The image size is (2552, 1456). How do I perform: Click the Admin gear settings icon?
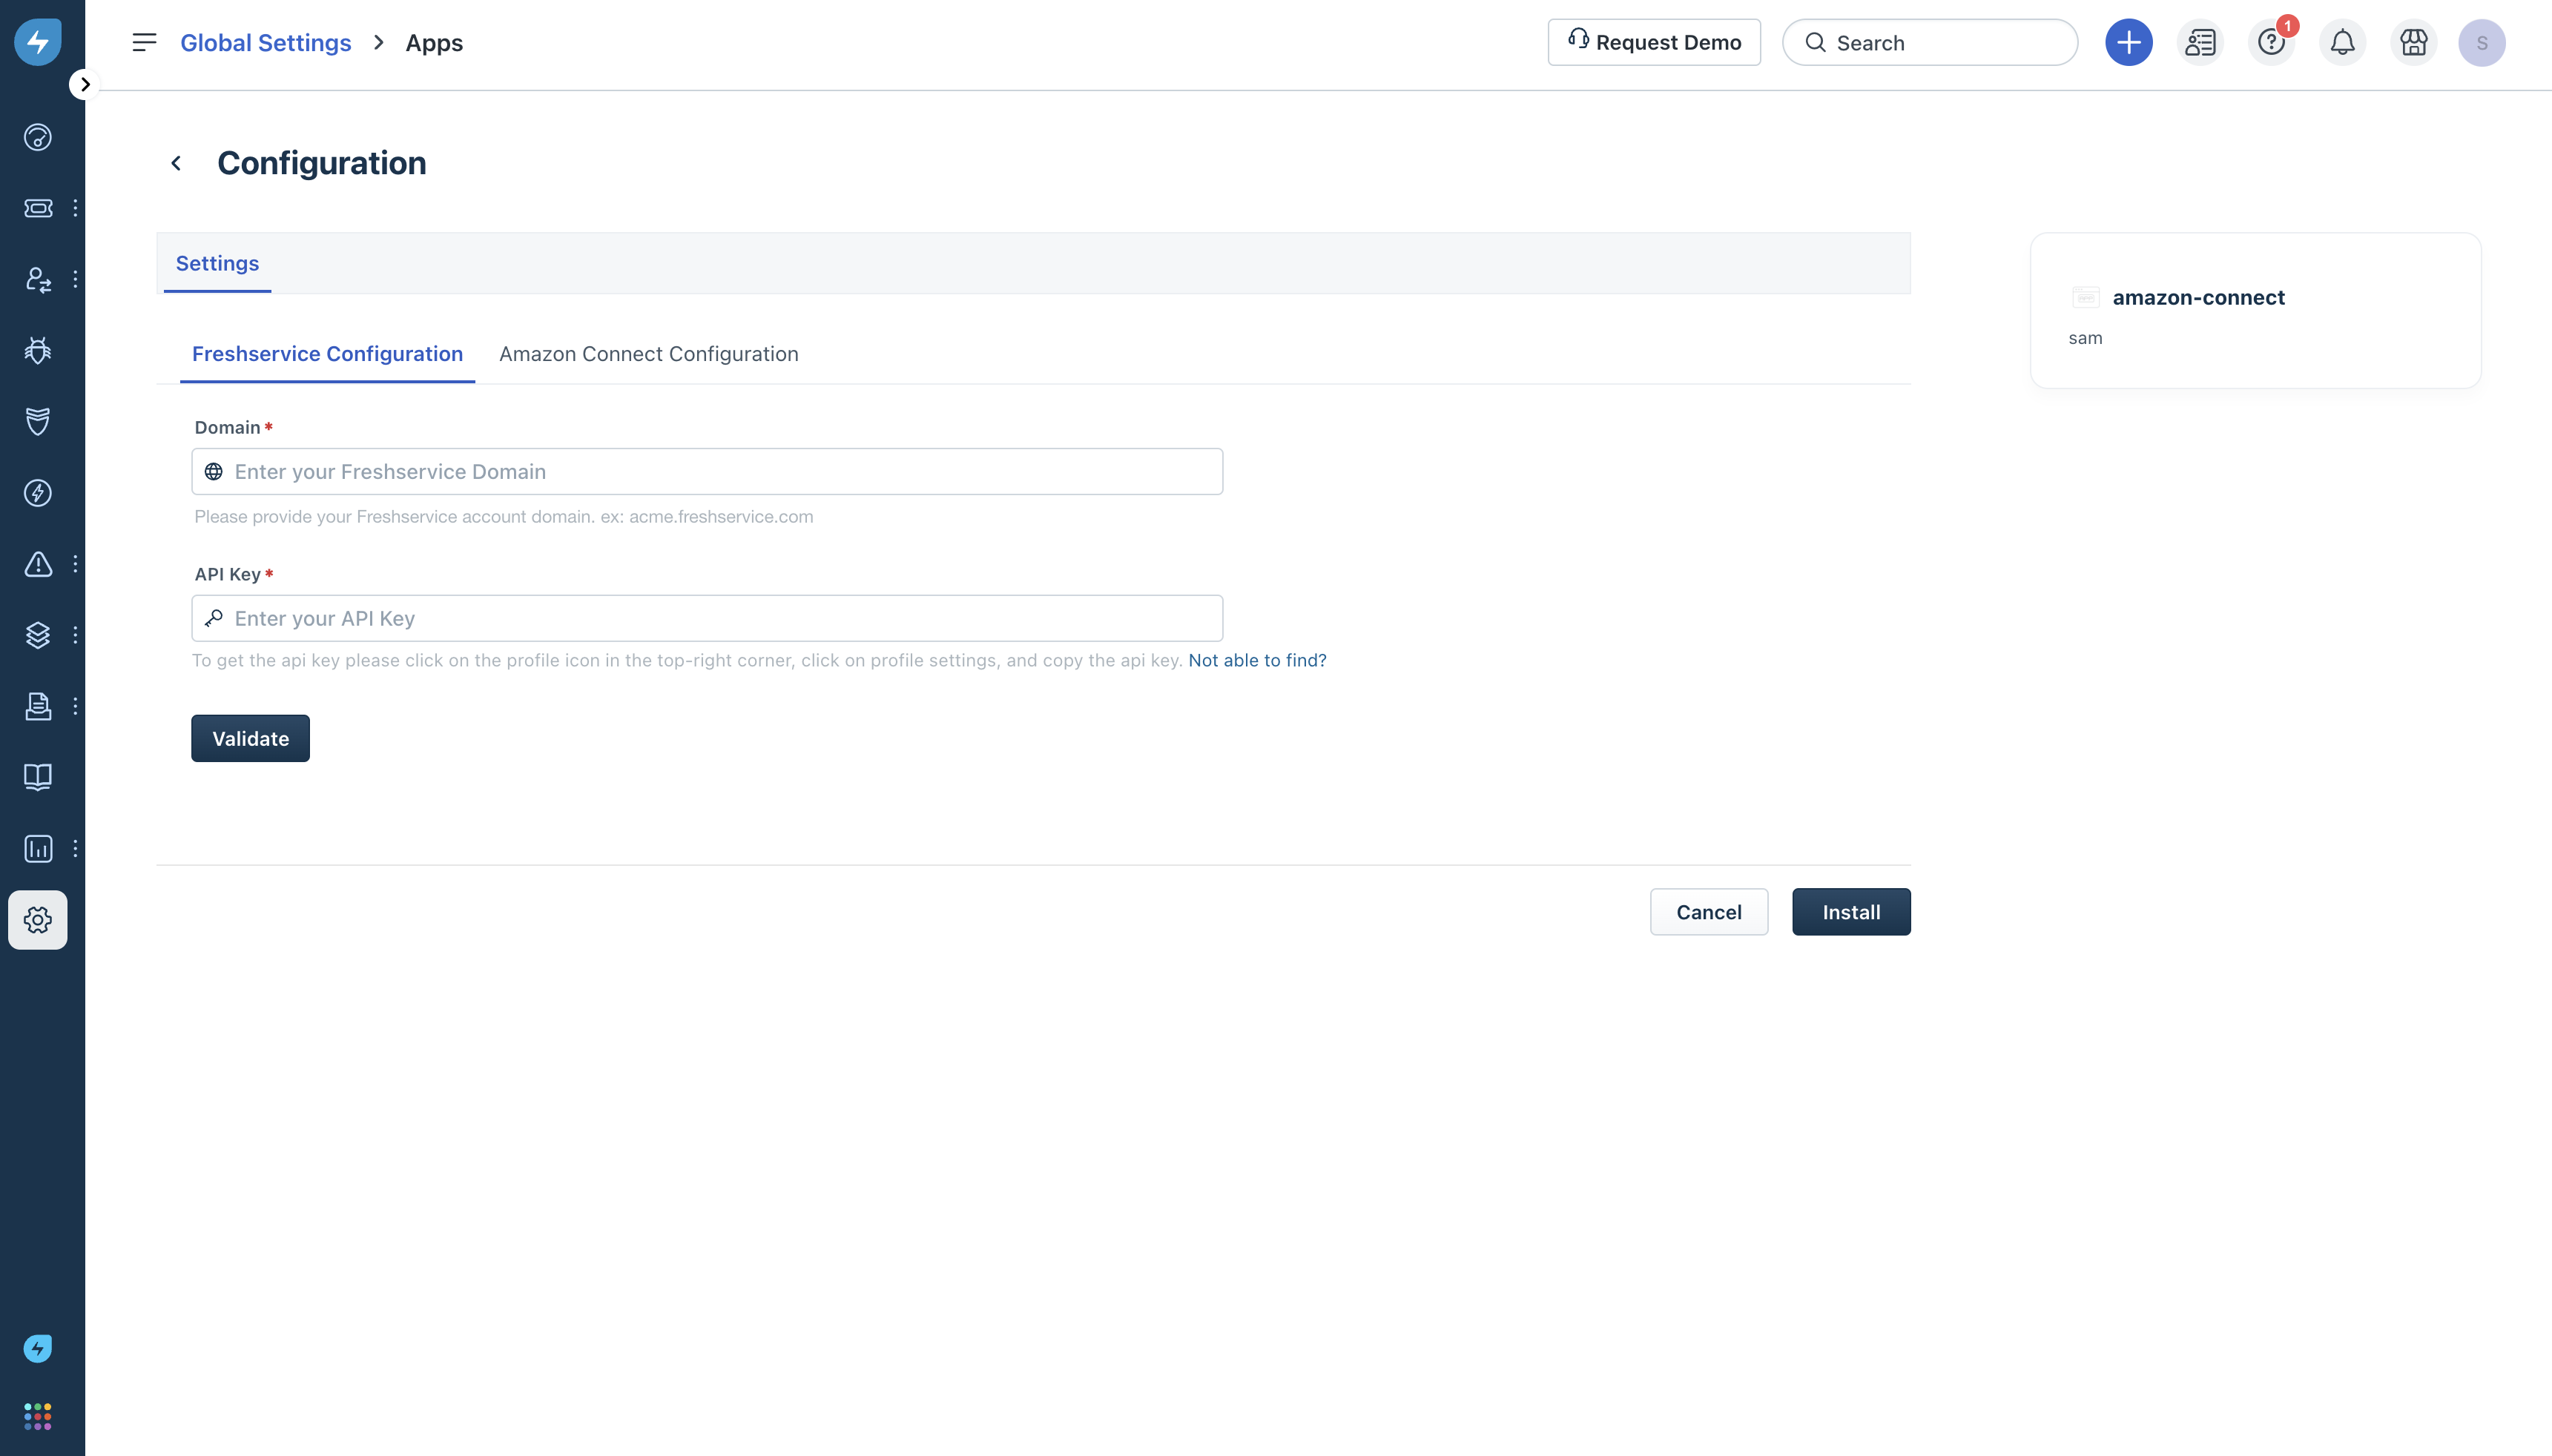(38, 919)
